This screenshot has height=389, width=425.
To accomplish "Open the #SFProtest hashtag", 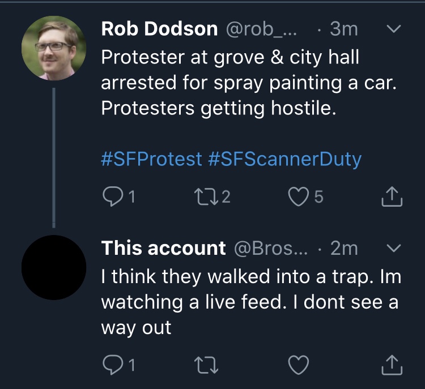I will 151,159.
